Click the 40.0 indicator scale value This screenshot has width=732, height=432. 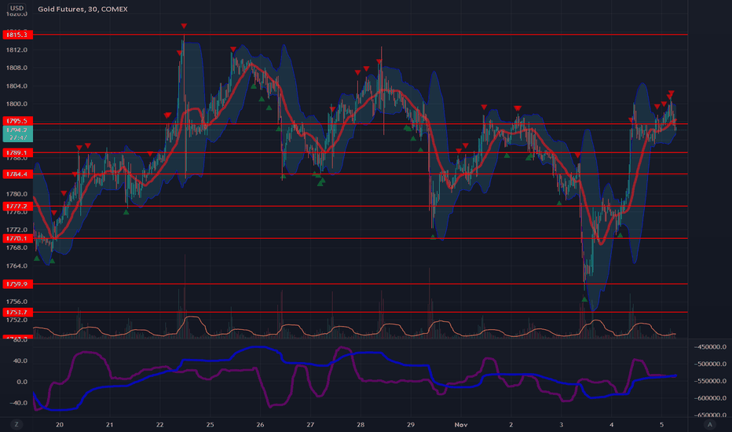(x=22, y=361)
